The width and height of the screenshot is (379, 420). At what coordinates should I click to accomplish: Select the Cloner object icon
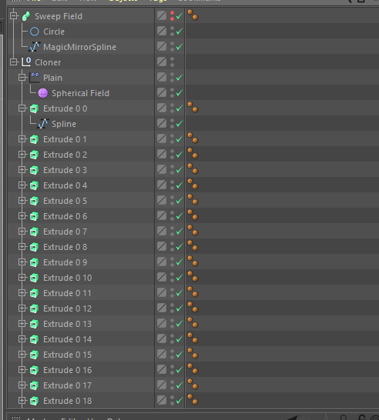point(26,62)
